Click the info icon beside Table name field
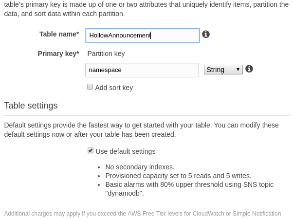 [206, 34]
